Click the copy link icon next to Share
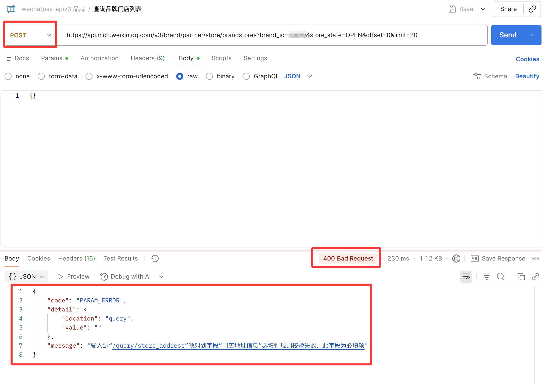Viewport: 542px width, 384px height. [x=532, y=9]
